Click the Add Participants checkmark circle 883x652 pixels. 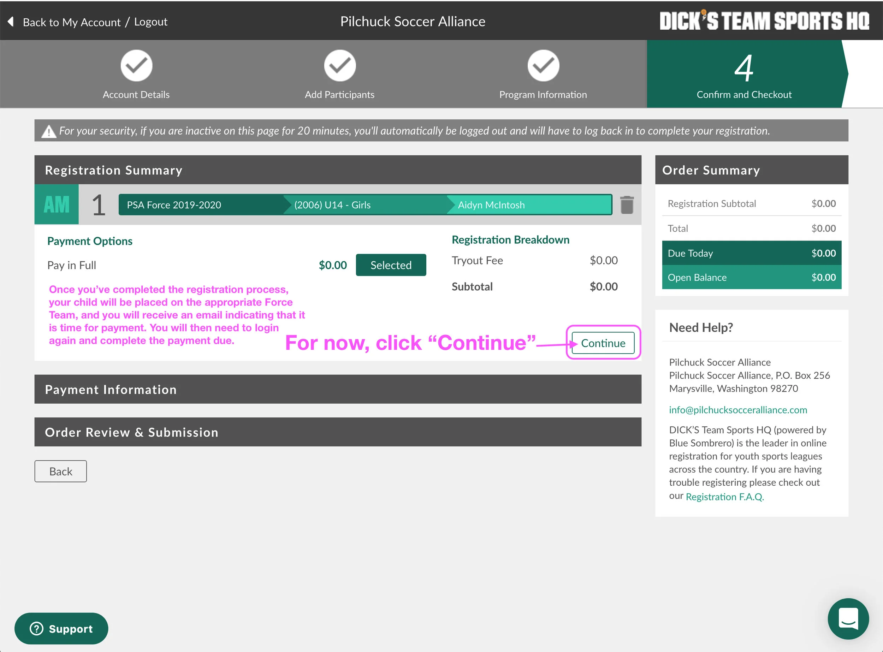339,65
